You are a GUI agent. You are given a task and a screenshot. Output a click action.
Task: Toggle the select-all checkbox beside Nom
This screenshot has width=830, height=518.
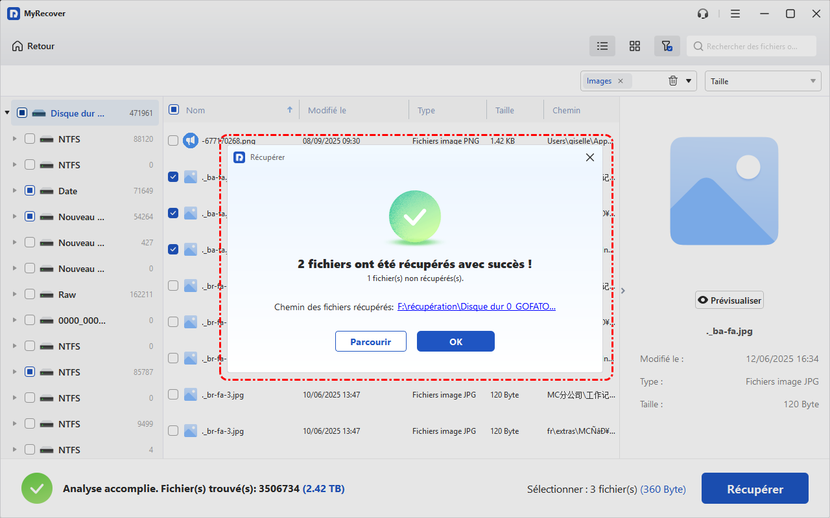[x=174, y=110]
